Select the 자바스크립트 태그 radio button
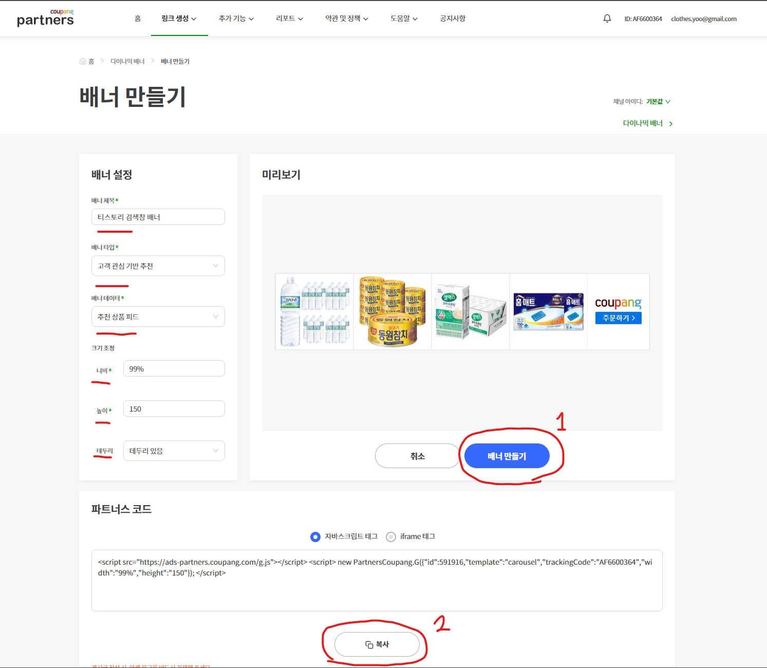 [315, 537]
